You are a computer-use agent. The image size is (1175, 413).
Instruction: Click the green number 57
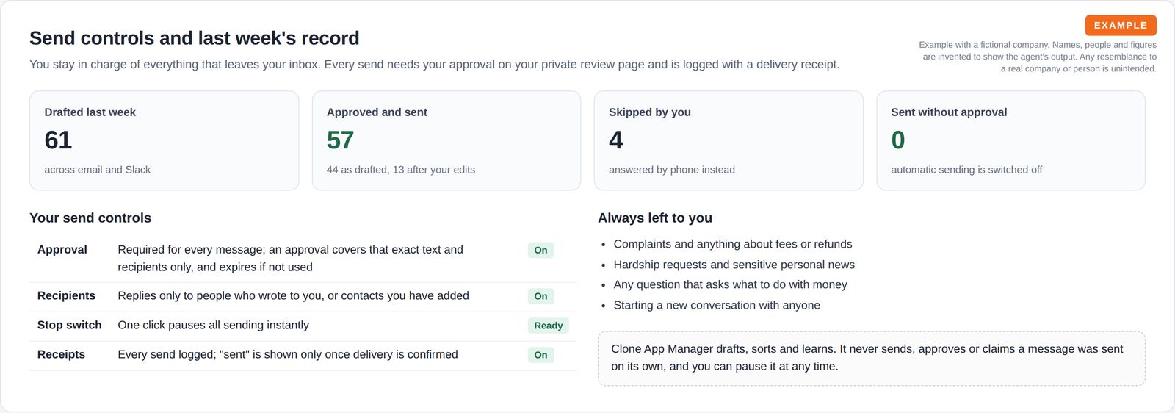point(340,140)
